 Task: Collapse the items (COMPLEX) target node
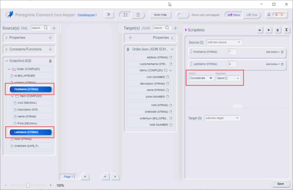[171, 70]
